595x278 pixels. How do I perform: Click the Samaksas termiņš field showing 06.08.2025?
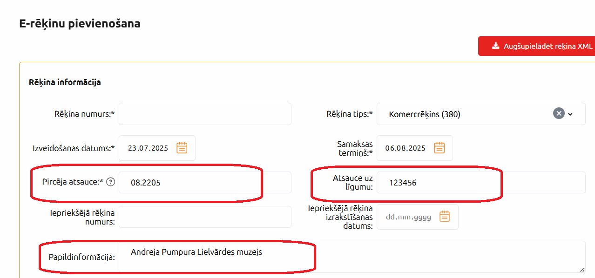[405, 148]
